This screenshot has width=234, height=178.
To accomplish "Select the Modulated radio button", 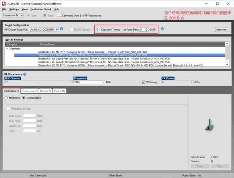I will [6, 98].
